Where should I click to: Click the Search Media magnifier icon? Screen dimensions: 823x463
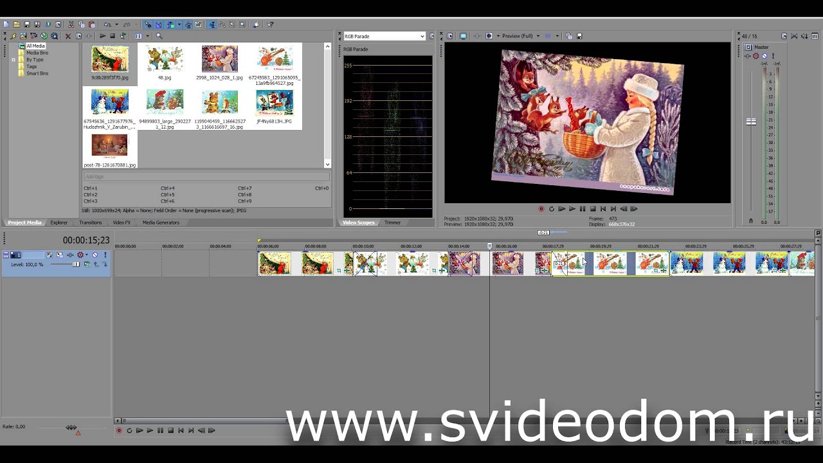coord(159,36)
